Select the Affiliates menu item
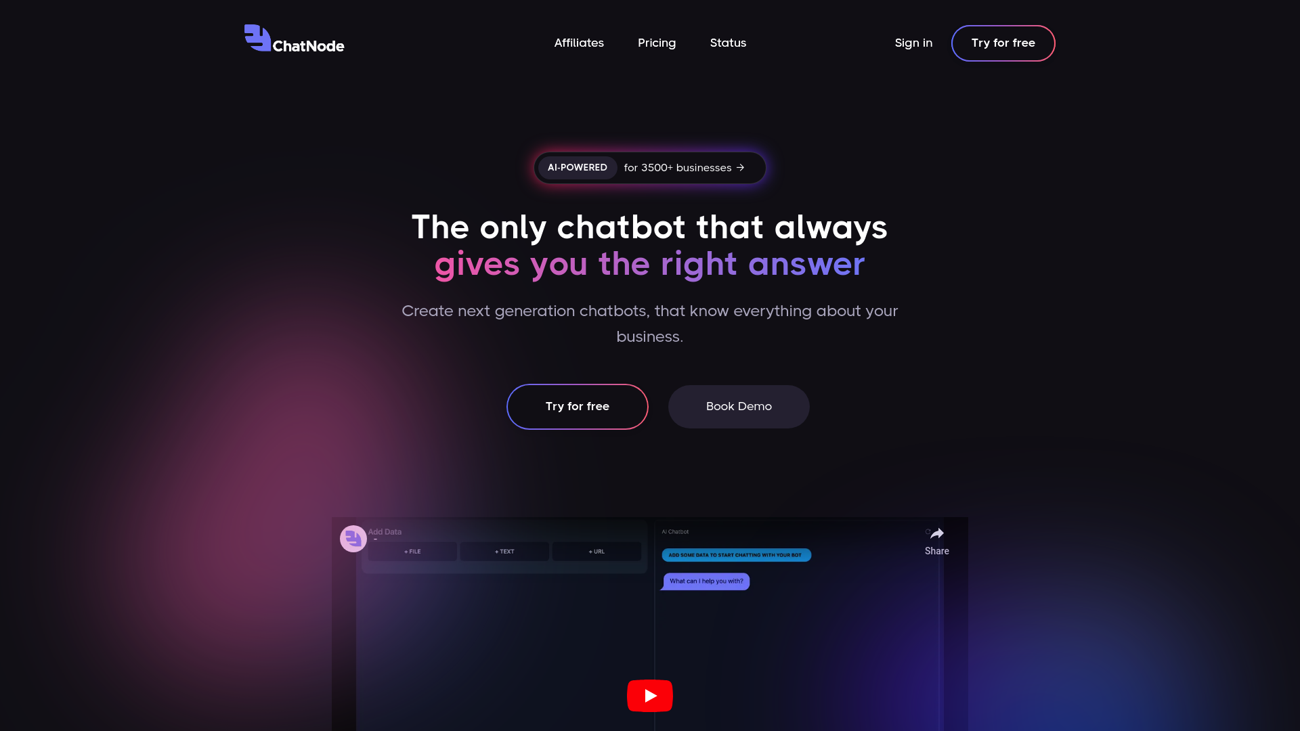 579,43
